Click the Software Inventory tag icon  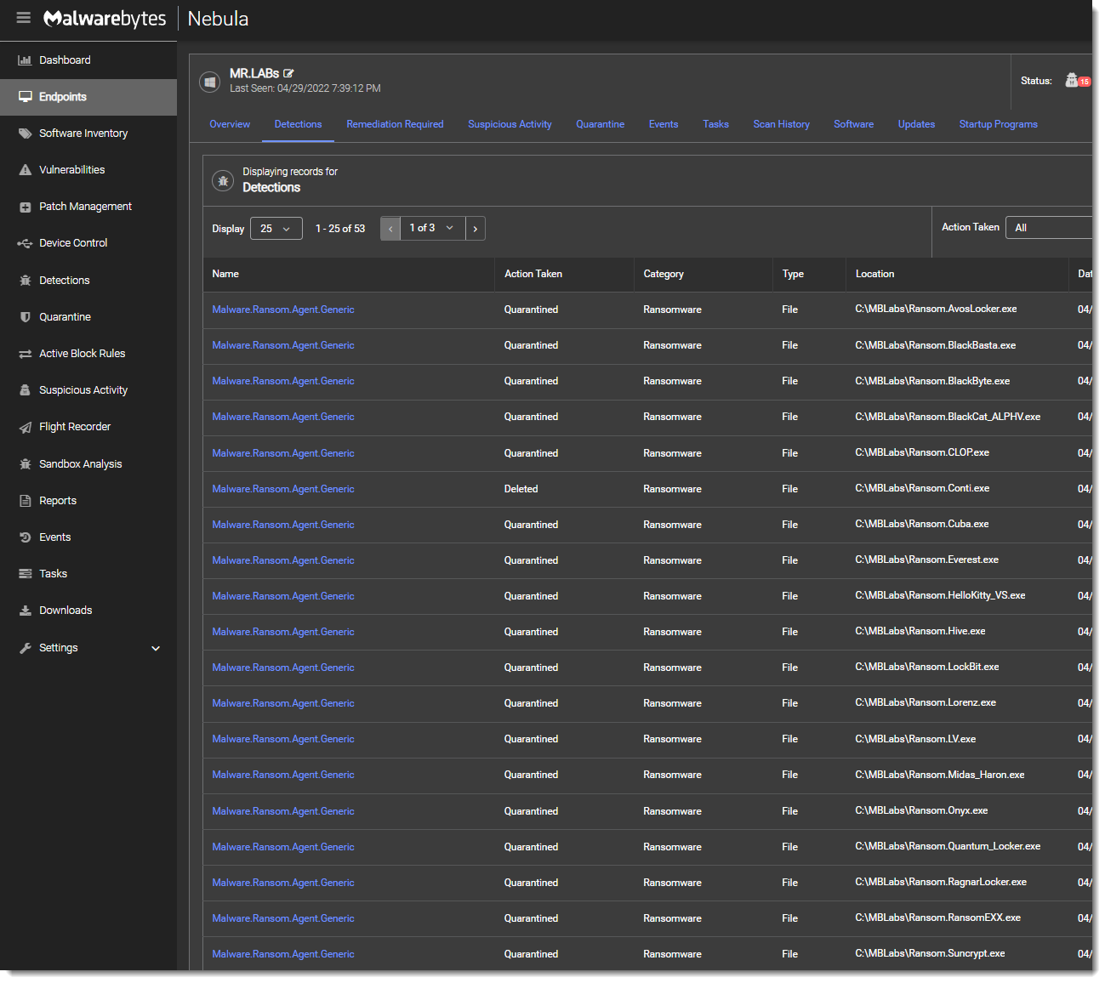[x=25, y=134]
